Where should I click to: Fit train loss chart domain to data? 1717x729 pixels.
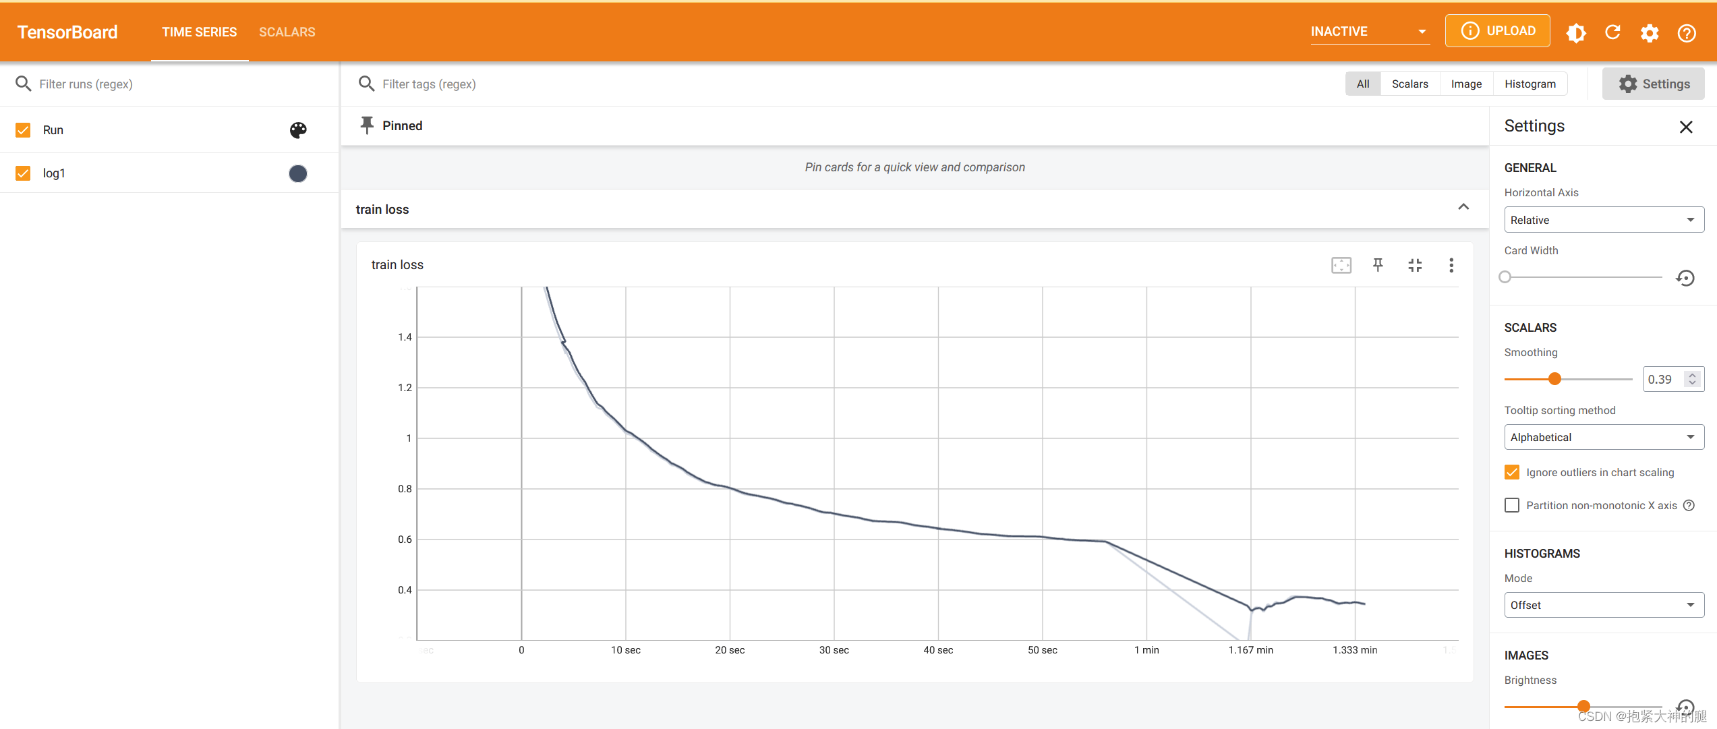coord(1341,265)
